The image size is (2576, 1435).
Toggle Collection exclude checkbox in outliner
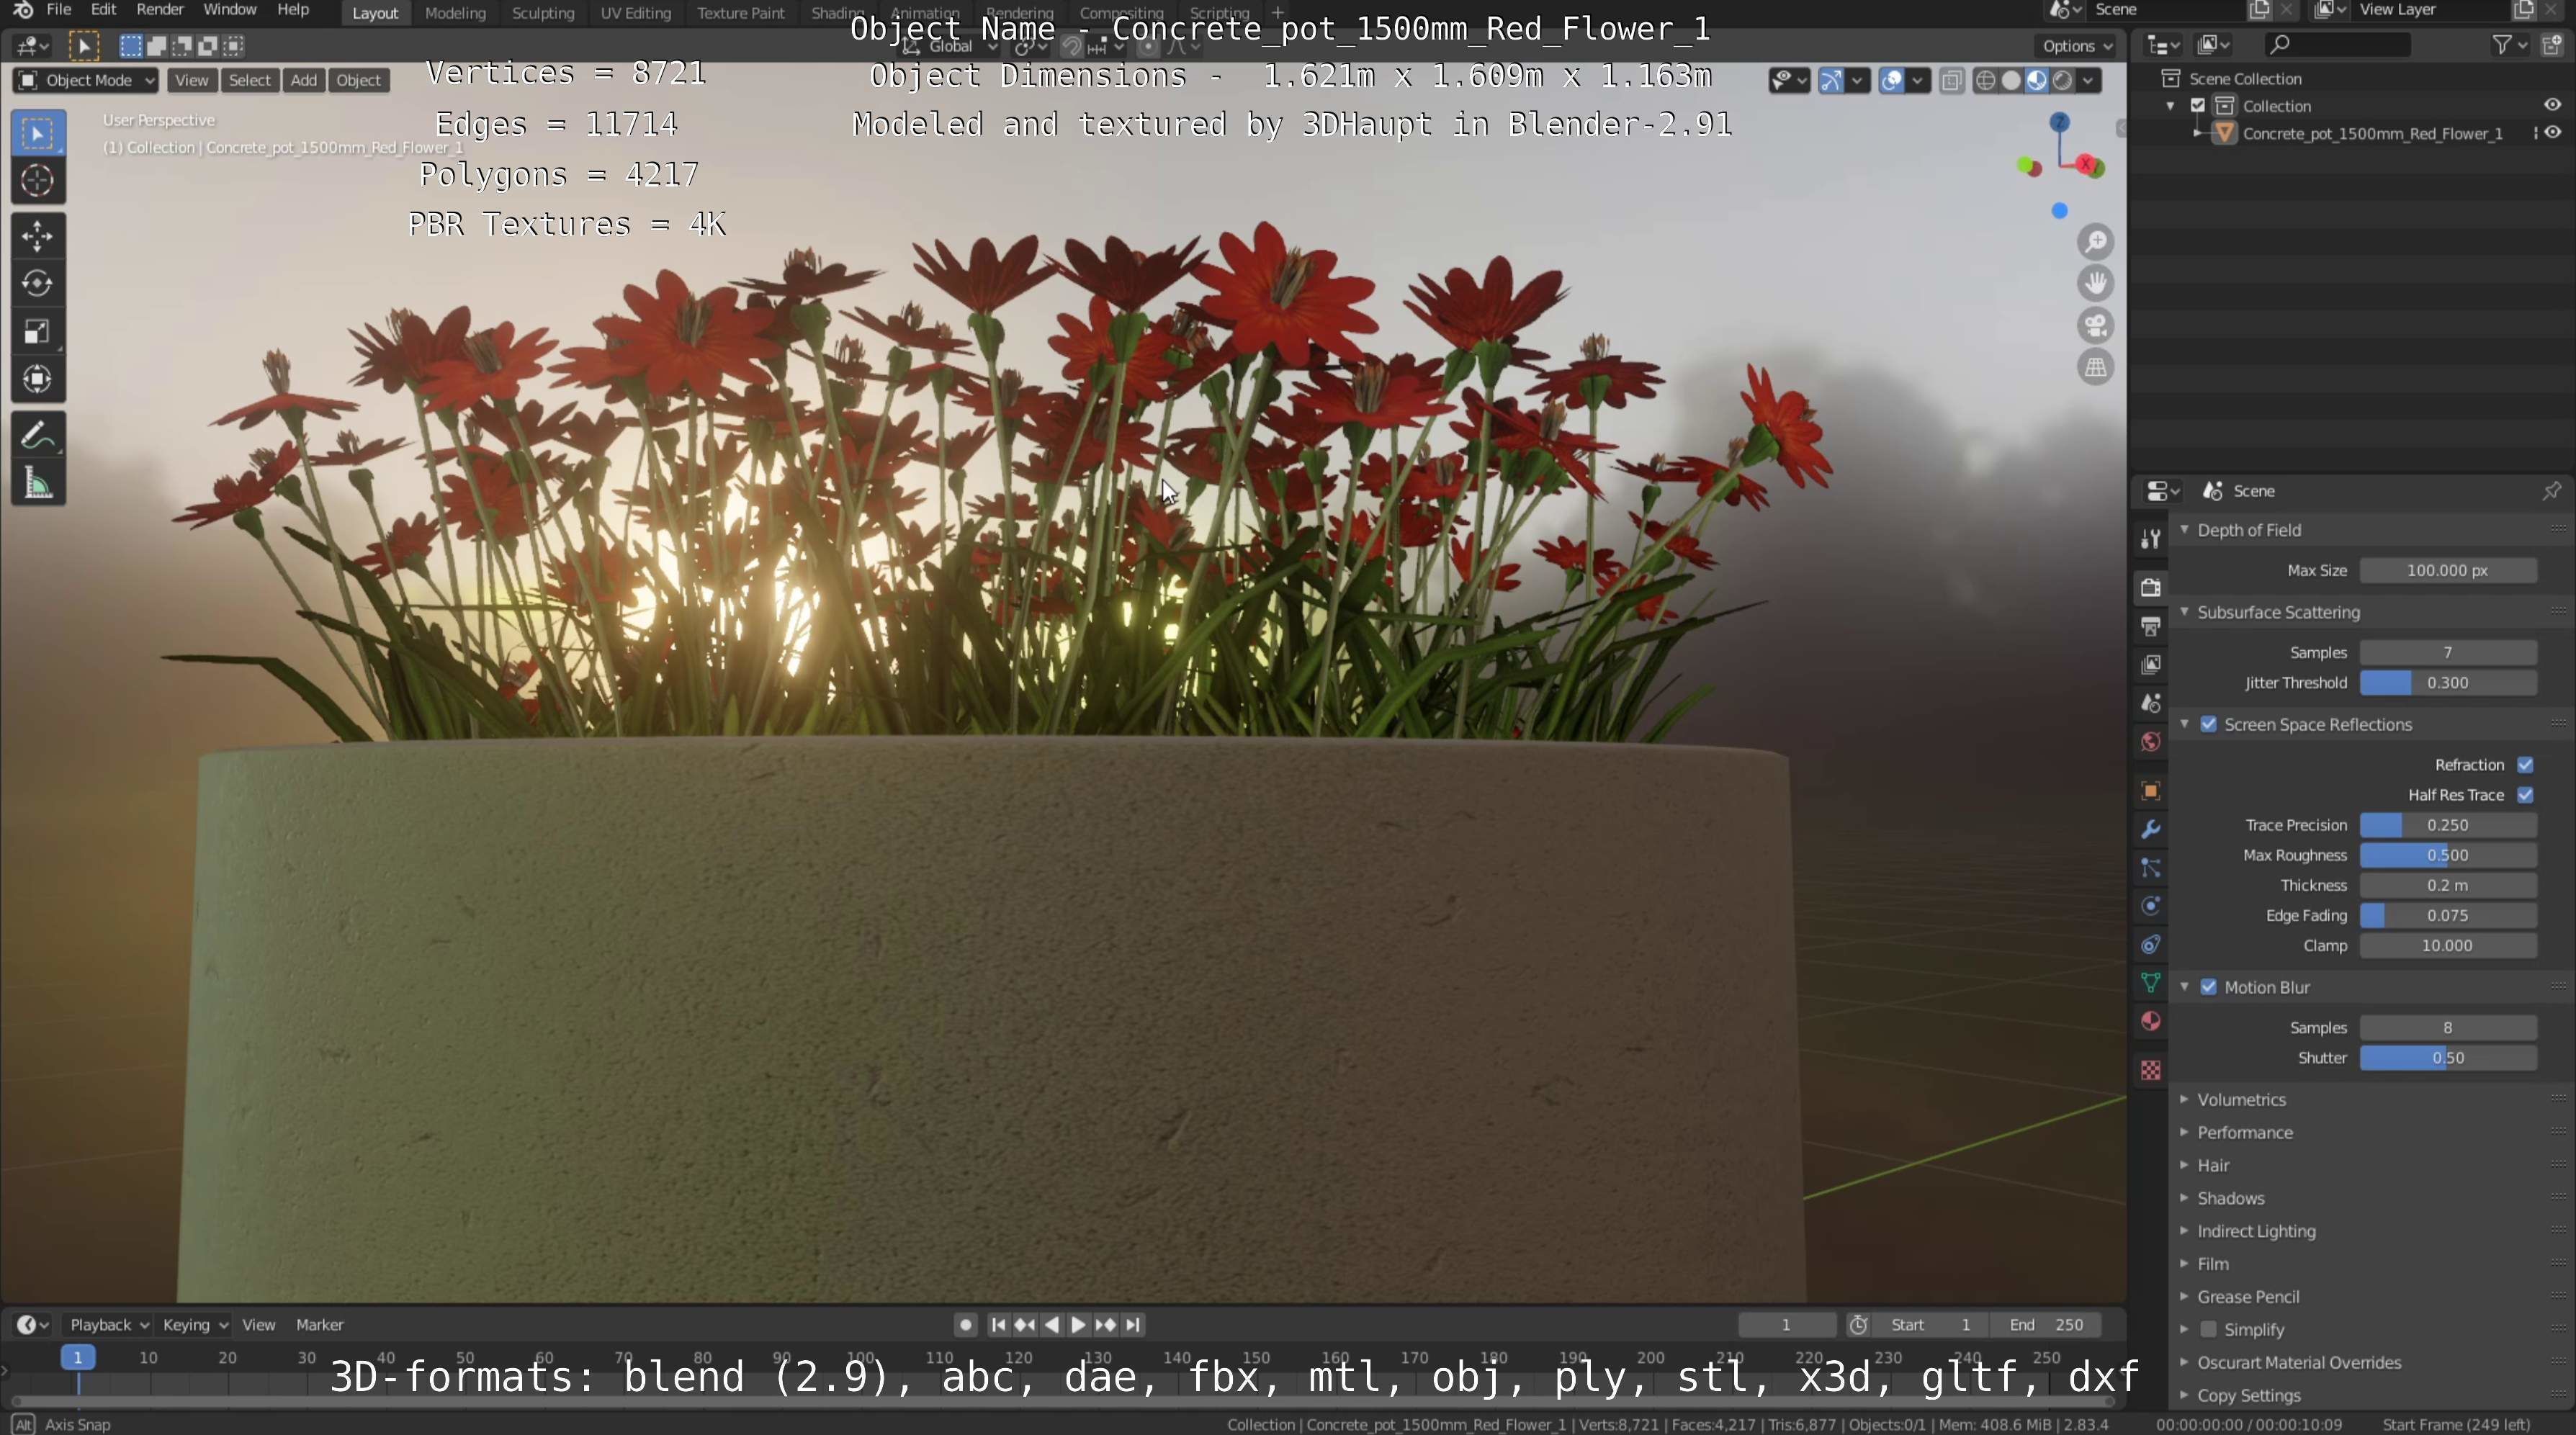point(2198,105)
